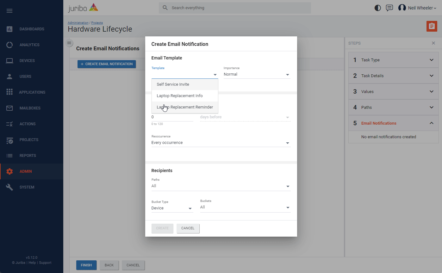The width and height of the screenshot is (442, 273).
Task: Open the Paths recipients dropdown
Action: click(221, 186)
